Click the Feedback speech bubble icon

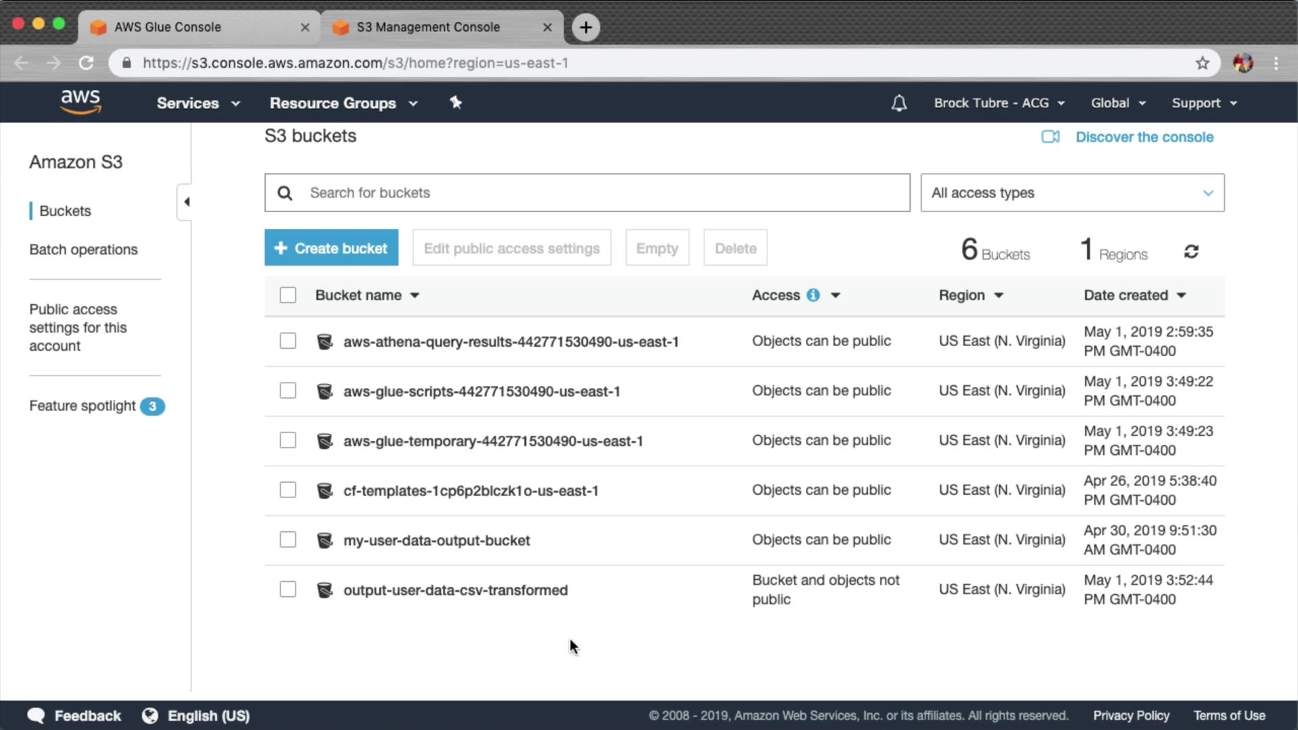coord(36,716)
